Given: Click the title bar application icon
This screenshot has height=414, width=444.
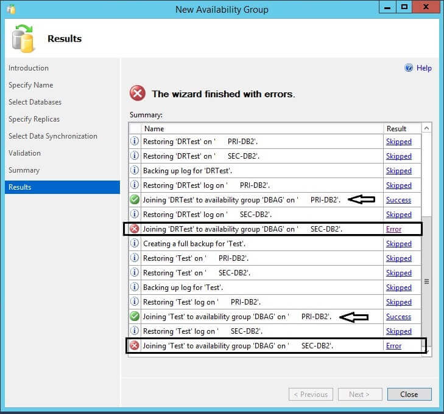Looking at the screenshot, I should [x=11, y=9].
